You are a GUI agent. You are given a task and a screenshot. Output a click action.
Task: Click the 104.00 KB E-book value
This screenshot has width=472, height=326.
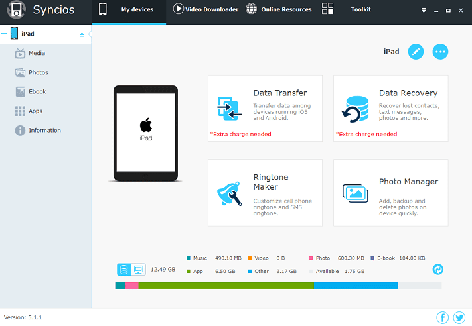(412, 258)
